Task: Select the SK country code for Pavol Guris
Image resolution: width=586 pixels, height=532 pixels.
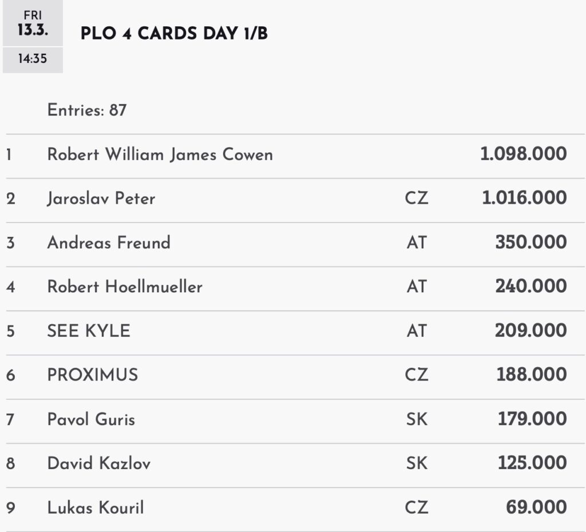Action: (416, 419)
